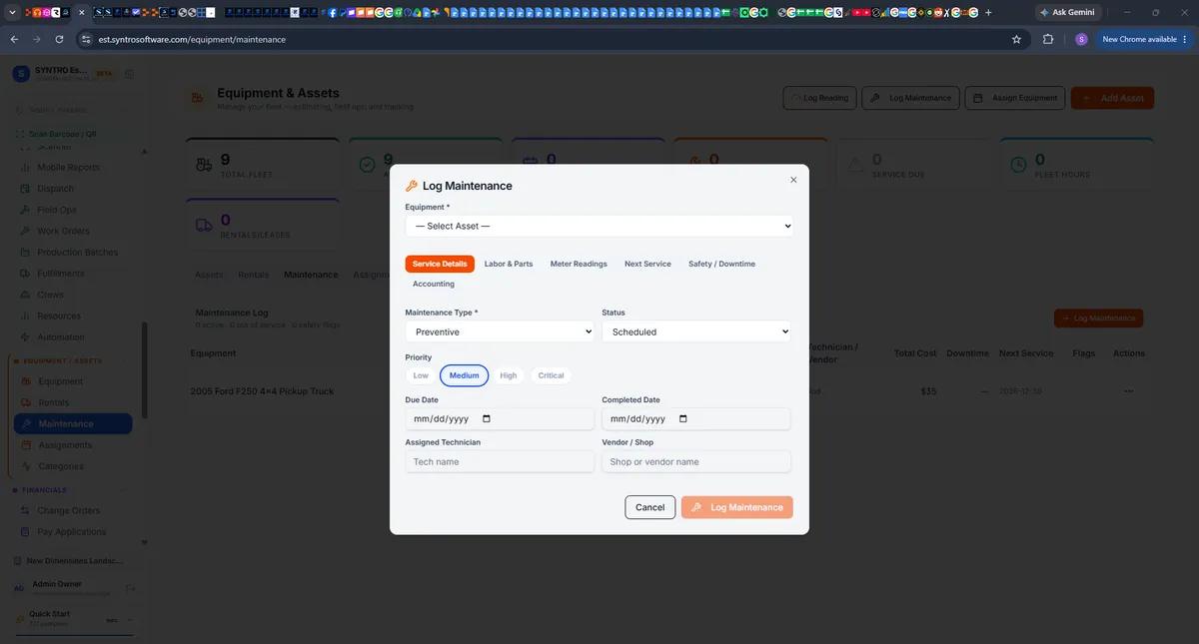Select the Work Orders sidebar icon
Screen dimensions: 1199x644
coord(26,231)
